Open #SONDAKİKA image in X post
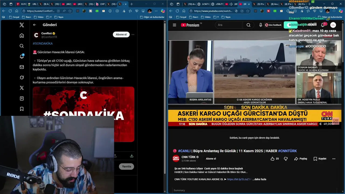This screenshot has width=345, height=194. [84, 114]
